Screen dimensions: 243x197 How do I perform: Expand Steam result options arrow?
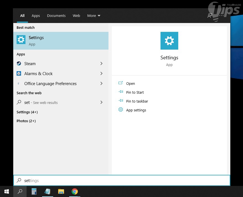[x=101, y=63]
